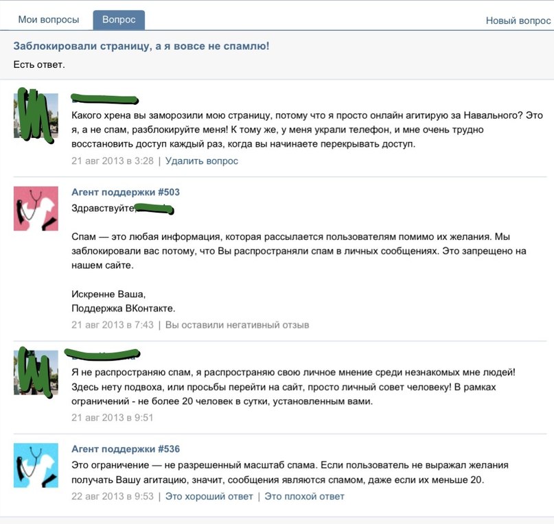This screenshot has height=524, width=554.
Task: Open the Мои вопросы tab
Action: point(48,20)
